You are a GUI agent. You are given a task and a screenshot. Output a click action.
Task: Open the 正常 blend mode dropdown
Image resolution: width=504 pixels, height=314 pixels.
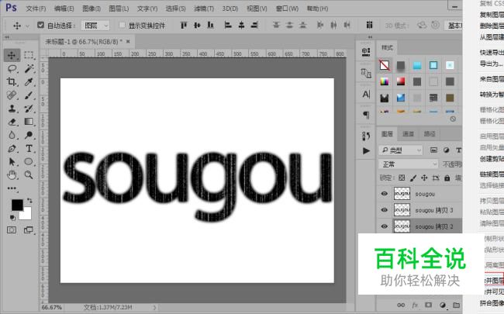408,164
